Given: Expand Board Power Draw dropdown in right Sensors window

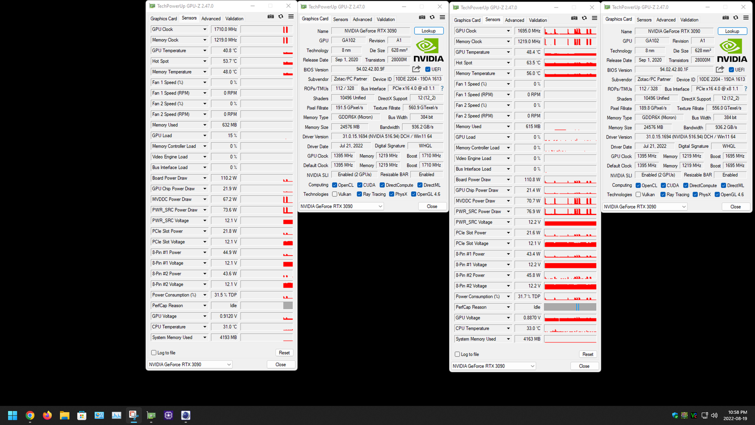Looking at the screenshot, I should tap(508, 179).
